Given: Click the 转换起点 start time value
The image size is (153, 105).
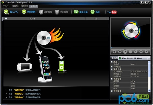Looking at the screenshot, I should (x=139, y=74).
